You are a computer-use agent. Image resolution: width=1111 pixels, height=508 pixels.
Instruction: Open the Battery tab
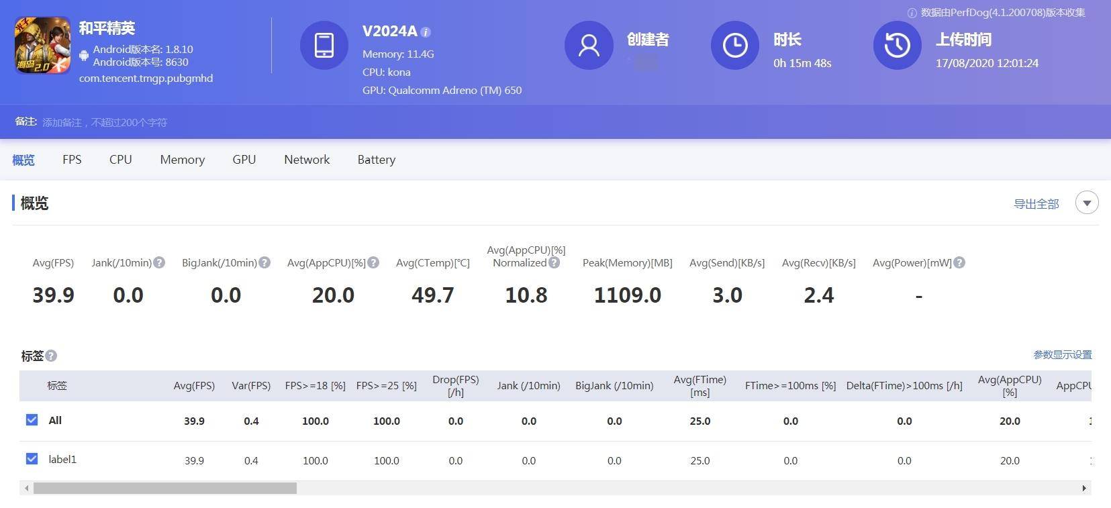(x=377, y=160)
